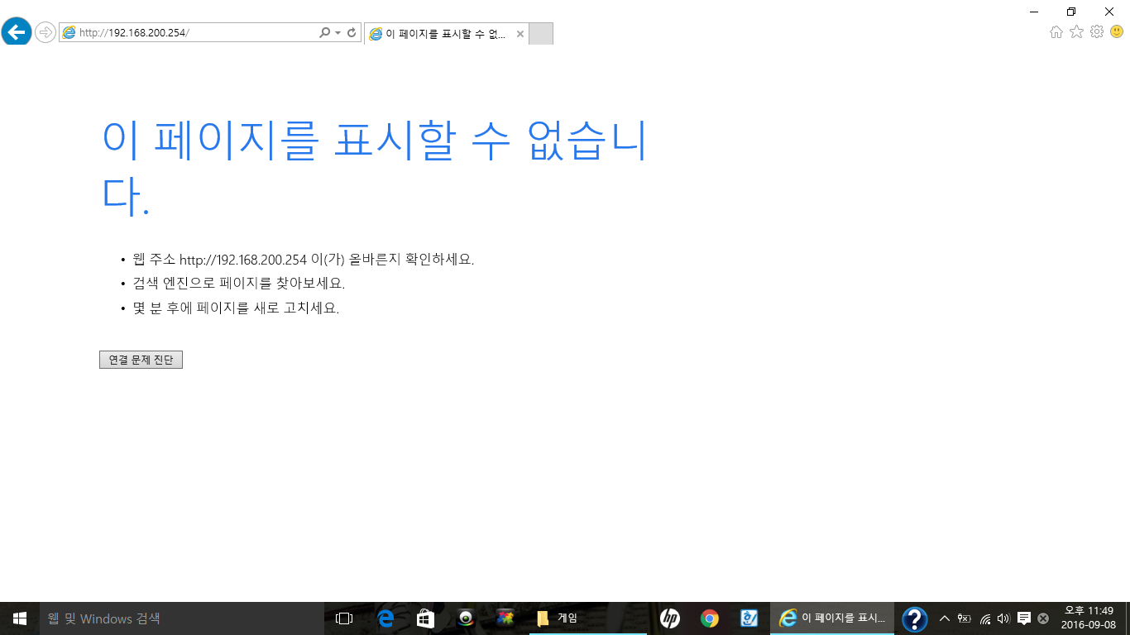Click the smiley feedback icon
Viewport: 1130px width, 635px height.
tap(1117, 32)
